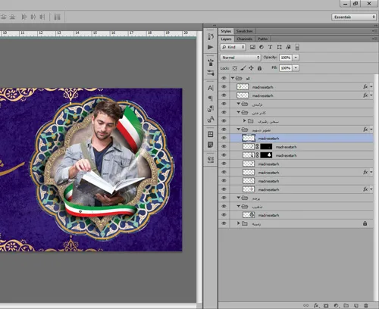The width and height of the screenshot is (379, 309).
Task: Filter layers by adjustment layers icon
Action: (262, 47)
